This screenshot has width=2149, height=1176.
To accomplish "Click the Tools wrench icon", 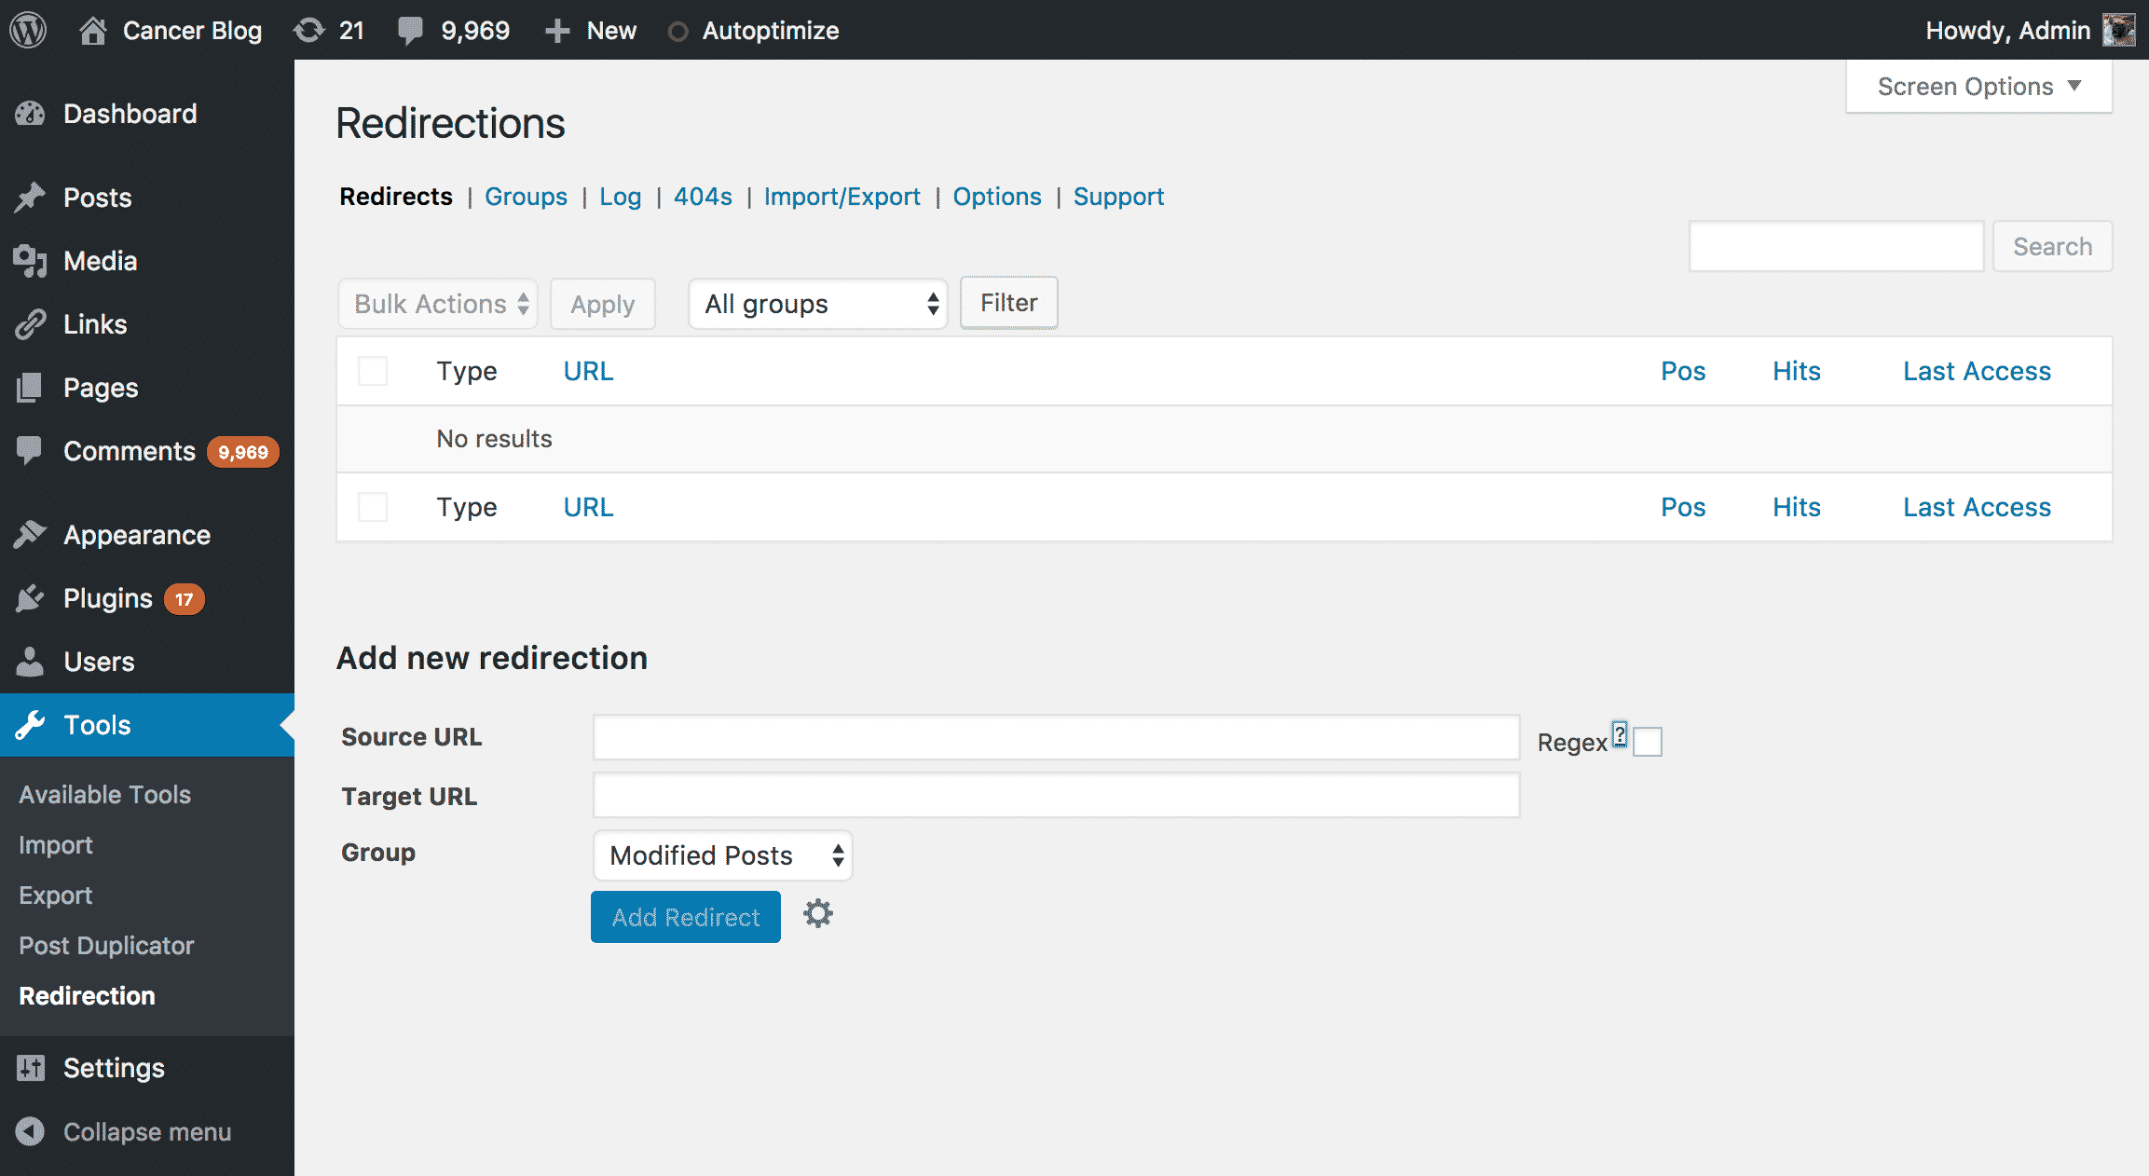I will pos(30,725).
